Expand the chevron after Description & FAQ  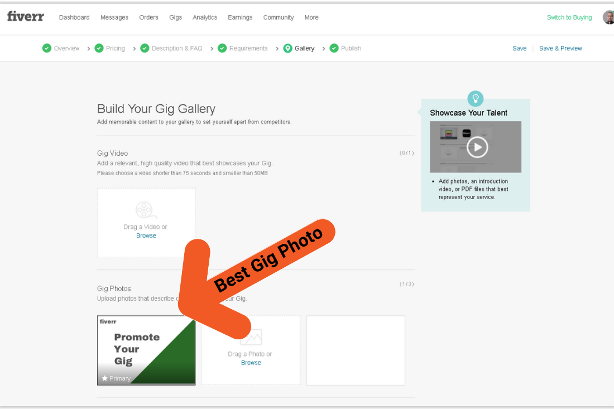[213, 48]
